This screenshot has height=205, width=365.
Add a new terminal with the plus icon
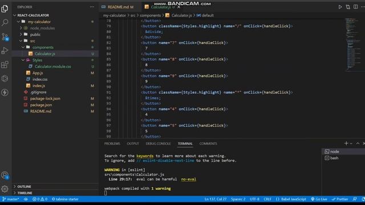346,143
